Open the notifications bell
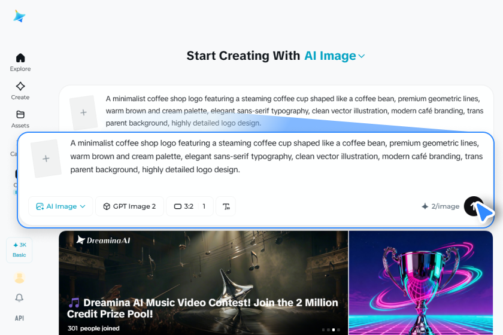This screenshot has height=335, width=503. pyautogui.click(x=19, y=298)
